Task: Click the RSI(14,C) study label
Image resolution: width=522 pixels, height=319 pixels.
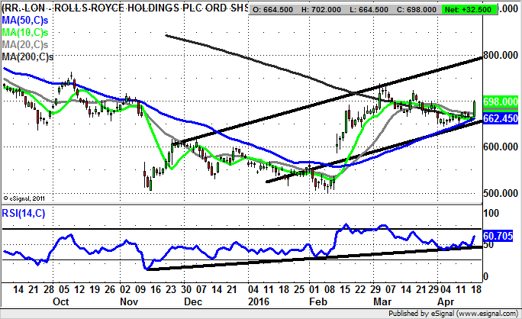Action: point(24,213)
